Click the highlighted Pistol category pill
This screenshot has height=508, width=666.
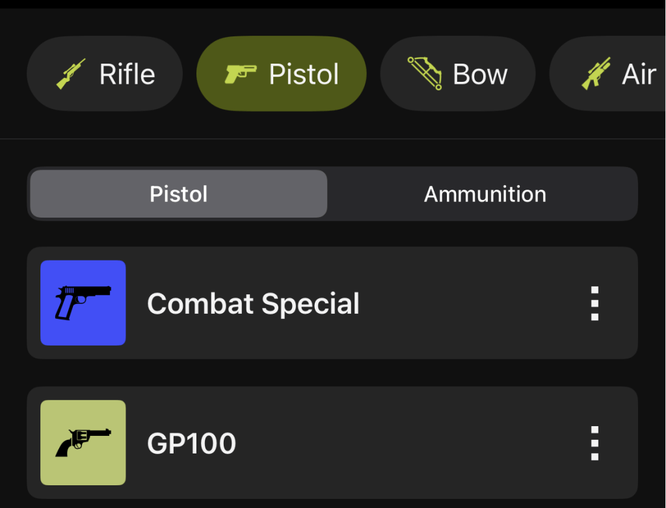(x=281, y=73)
